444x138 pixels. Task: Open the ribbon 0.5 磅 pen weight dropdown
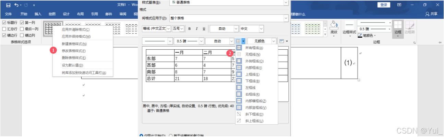pyautogui.click(x=389, y=29)
